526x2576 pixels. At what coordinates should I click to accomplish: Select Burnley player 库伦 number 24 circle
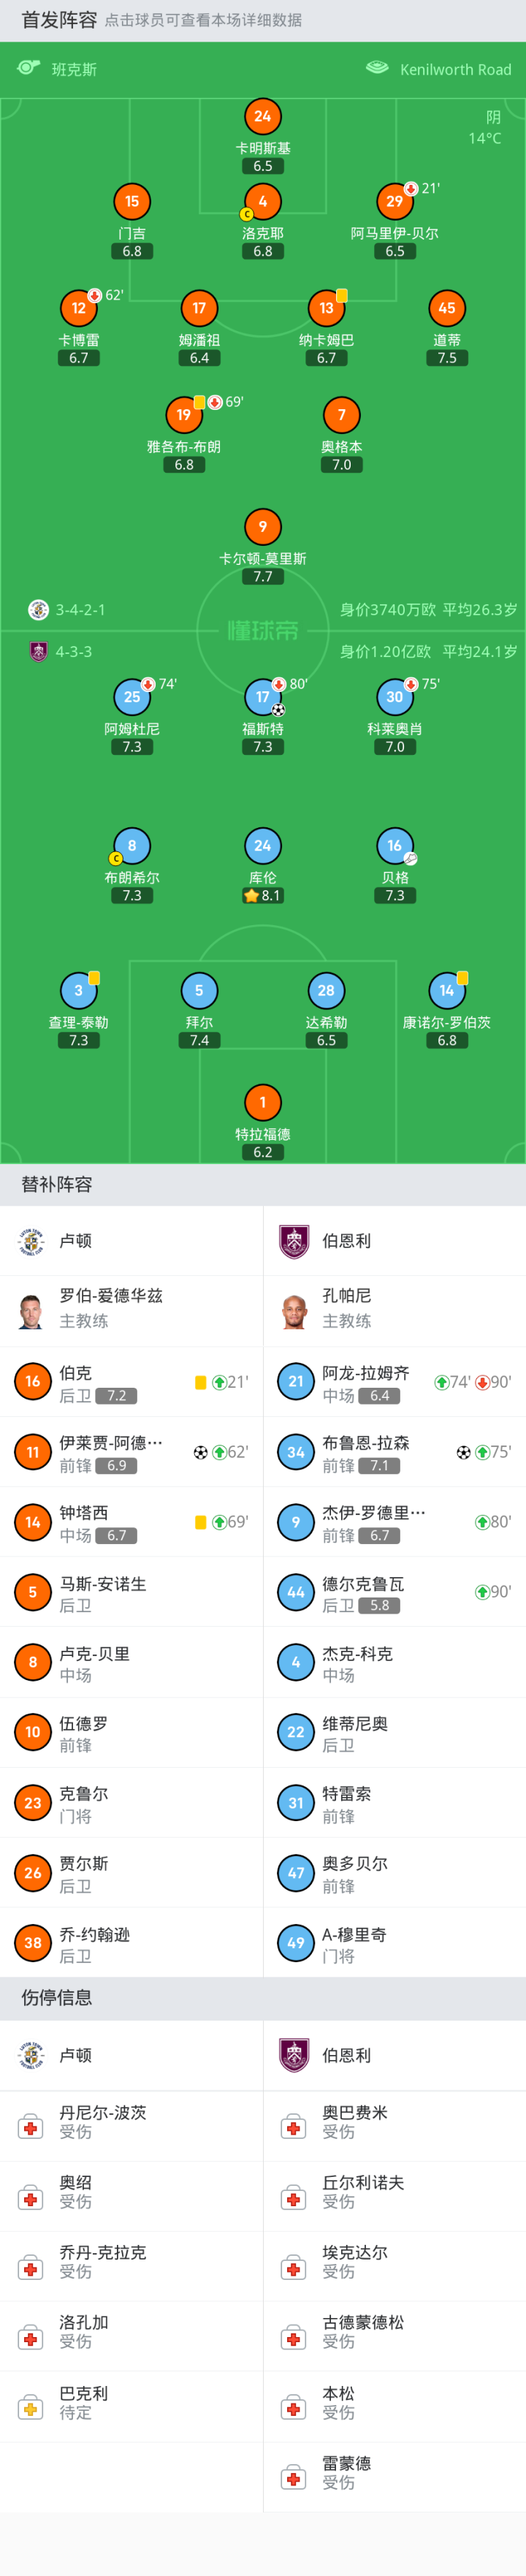(263, 845)
